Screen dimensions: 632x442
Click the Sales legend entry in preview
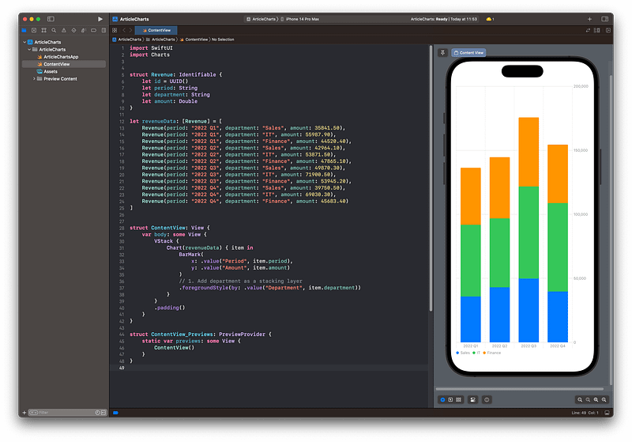pos(463,353)
